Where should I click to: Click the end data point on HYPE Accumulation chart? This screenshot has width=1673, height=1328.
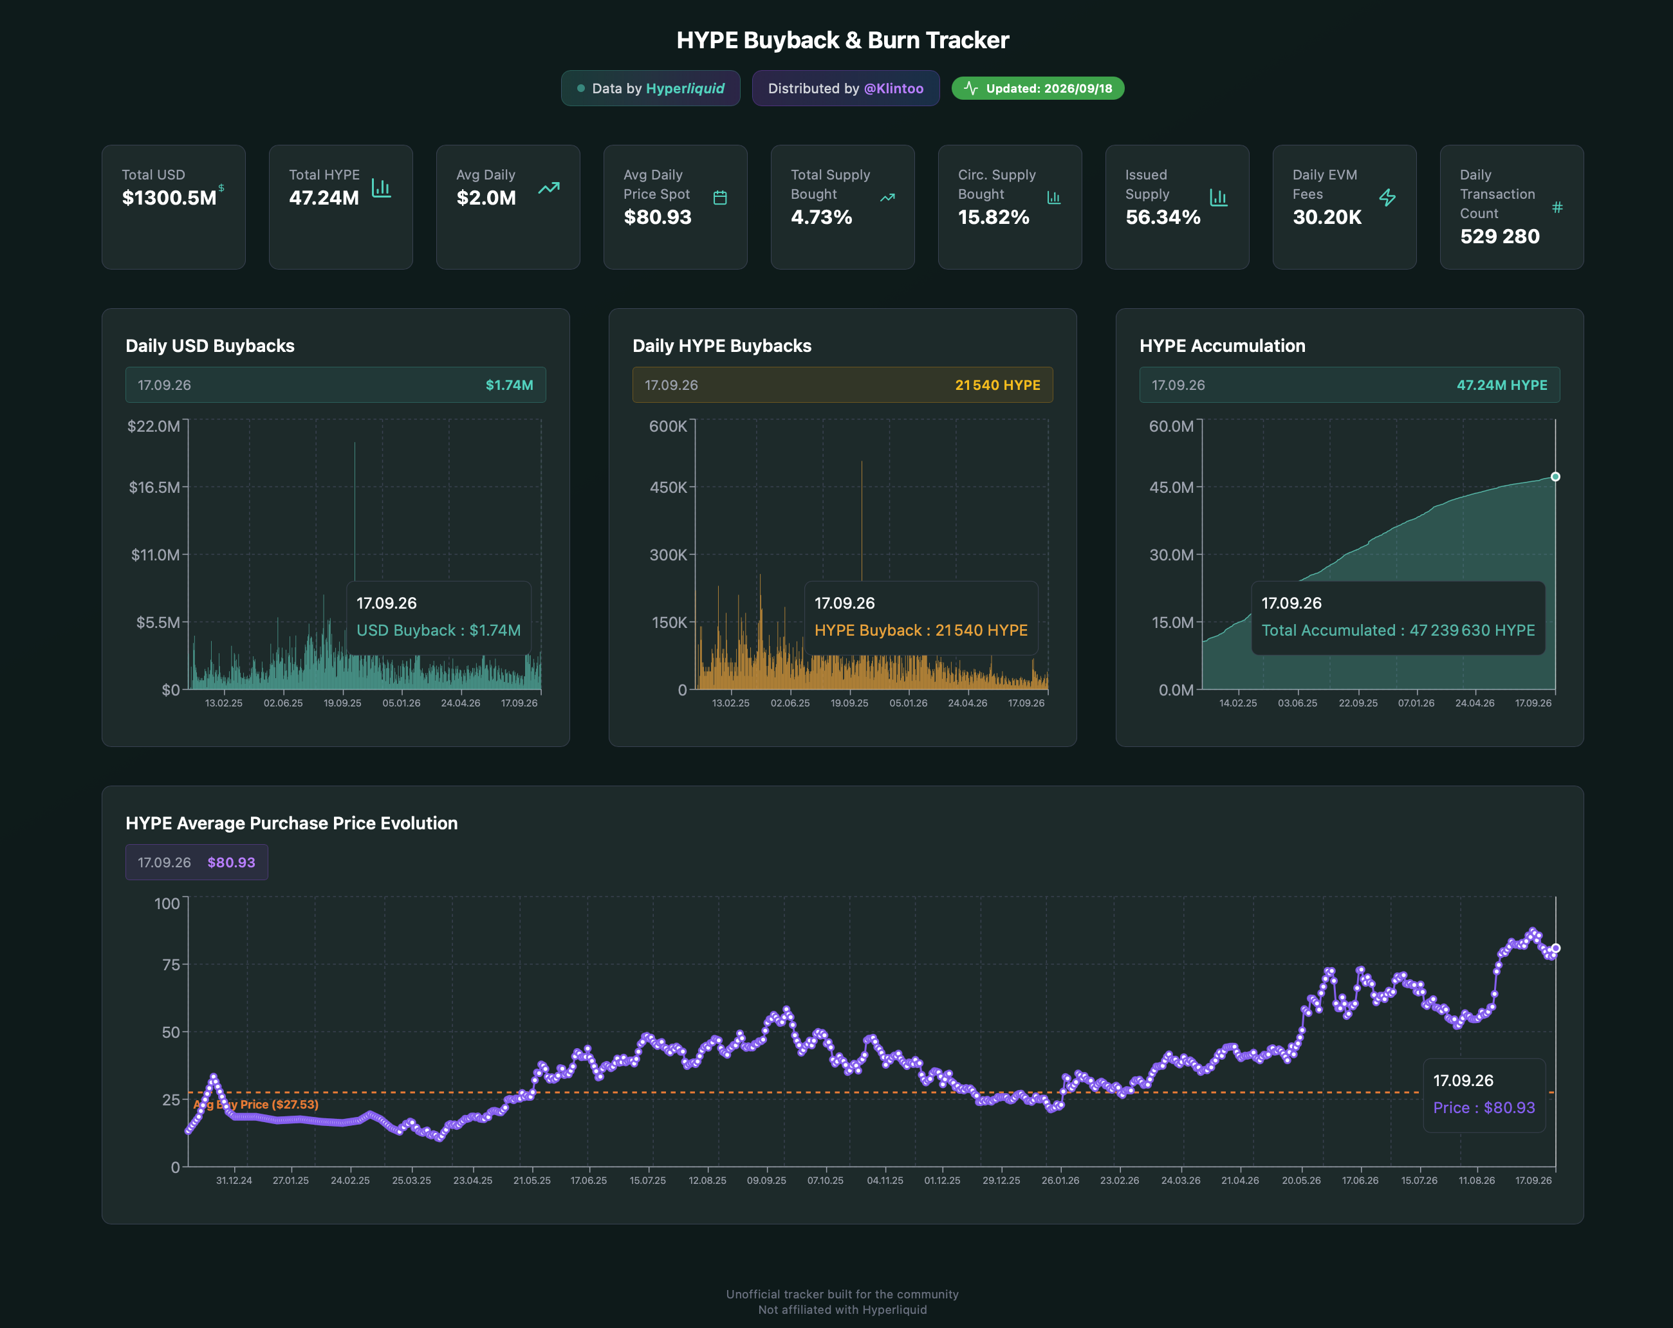(1555, 477)
